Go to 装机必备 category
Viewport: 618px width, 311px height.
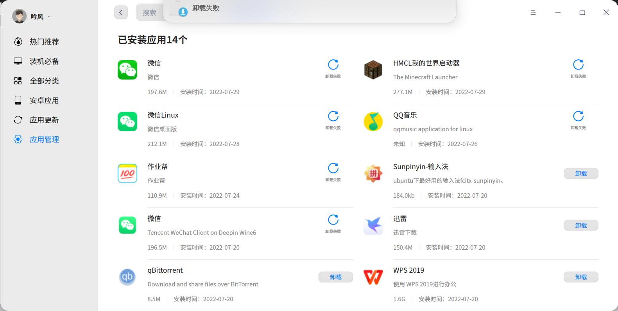44,61
